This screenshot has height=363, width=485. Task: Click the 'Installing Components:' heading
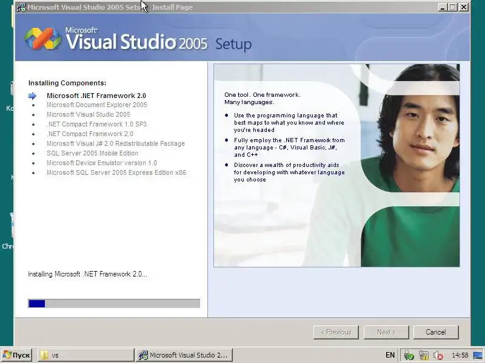(x=67, y=83)
